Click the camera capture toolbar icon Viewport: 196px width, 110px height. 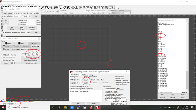click(57, 7)
